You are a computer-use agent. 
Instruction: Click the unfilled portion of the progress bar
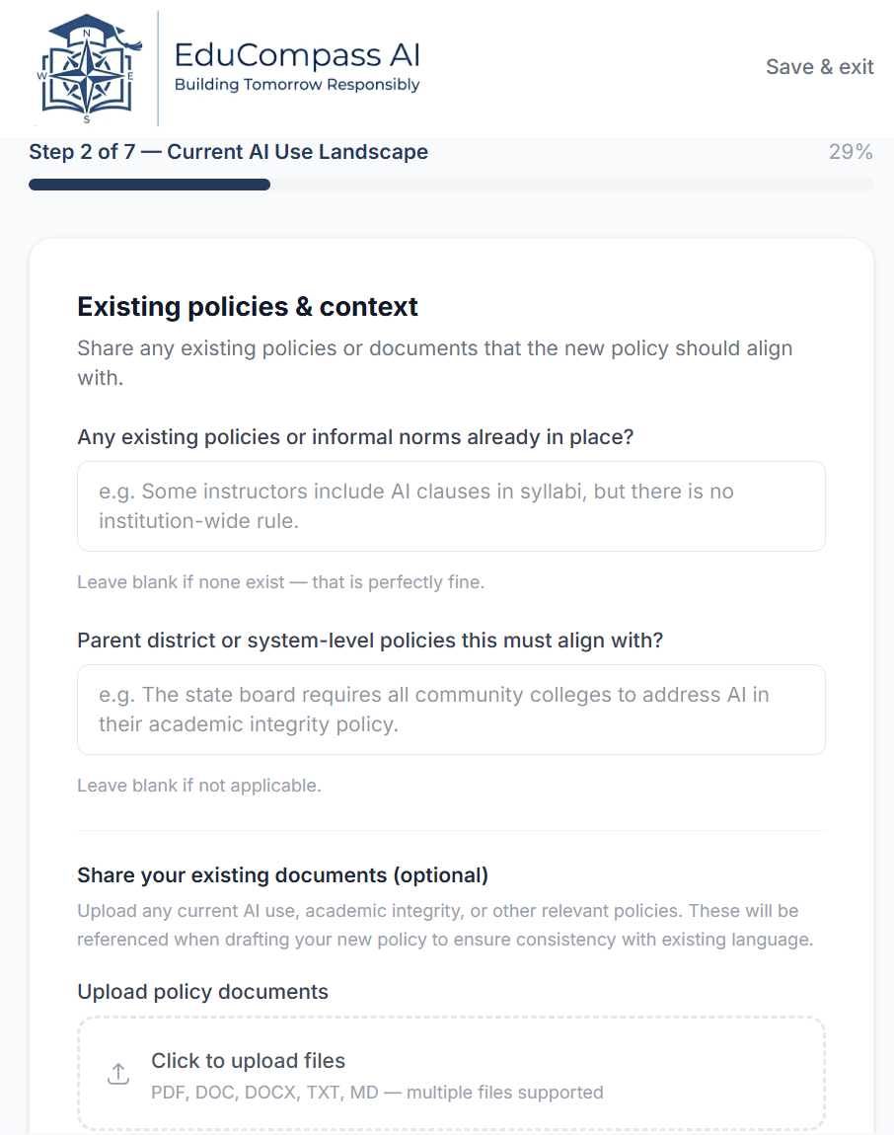pyautogui.click(x=572, y=185)
